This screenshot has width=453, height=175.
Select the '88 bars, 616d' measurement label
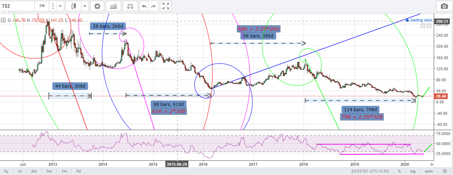tap(169, 104)
